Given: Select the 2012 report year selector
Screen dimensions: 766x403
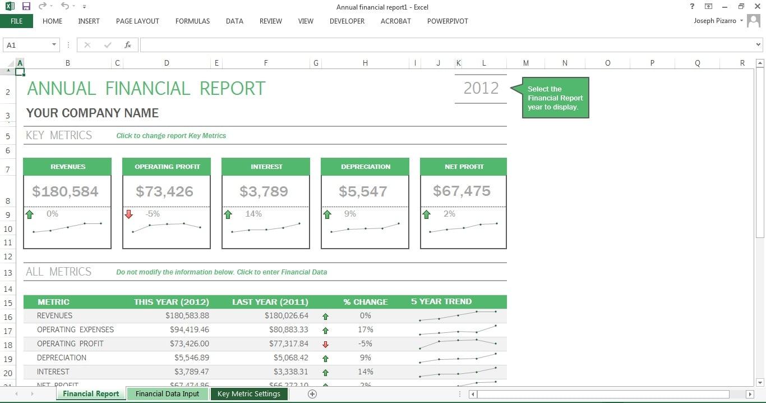Looking at the screenshot, I should click(481, 88).
